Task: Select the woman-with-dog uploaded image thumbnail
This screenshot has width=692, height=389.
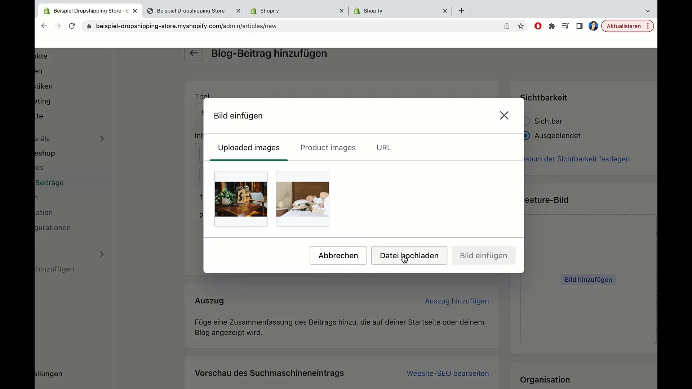Action: pyautogui.click(x=302, y=199)
